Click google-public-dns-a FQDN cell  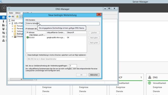(x=56, y=37)
